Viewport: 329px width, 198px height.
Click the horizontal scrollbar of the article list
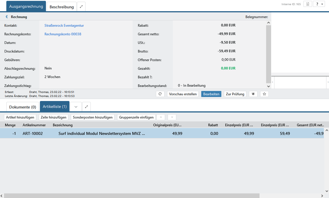click(x=132, y=196)
